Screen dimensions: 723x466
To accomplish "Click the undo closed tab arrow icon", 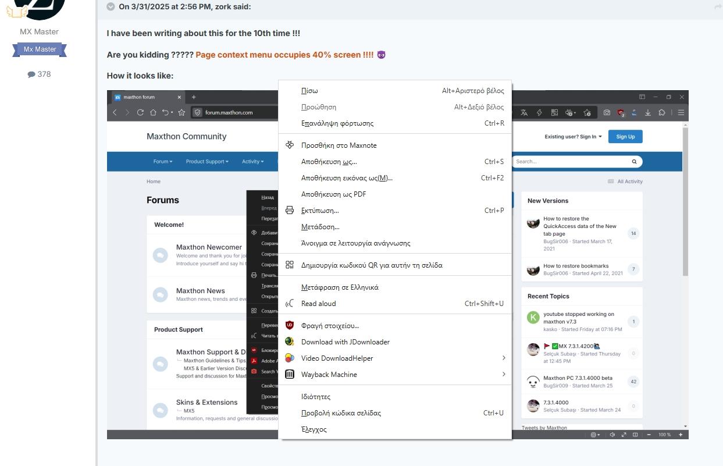I will (166, 112).
